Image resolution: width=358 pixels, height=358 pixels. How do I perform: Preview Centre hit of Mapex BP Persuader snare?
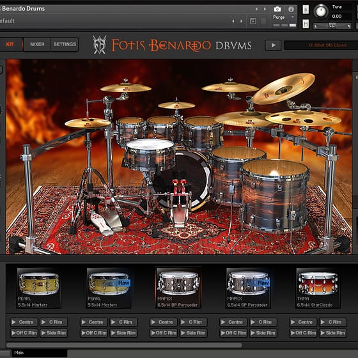pos(164,322)
